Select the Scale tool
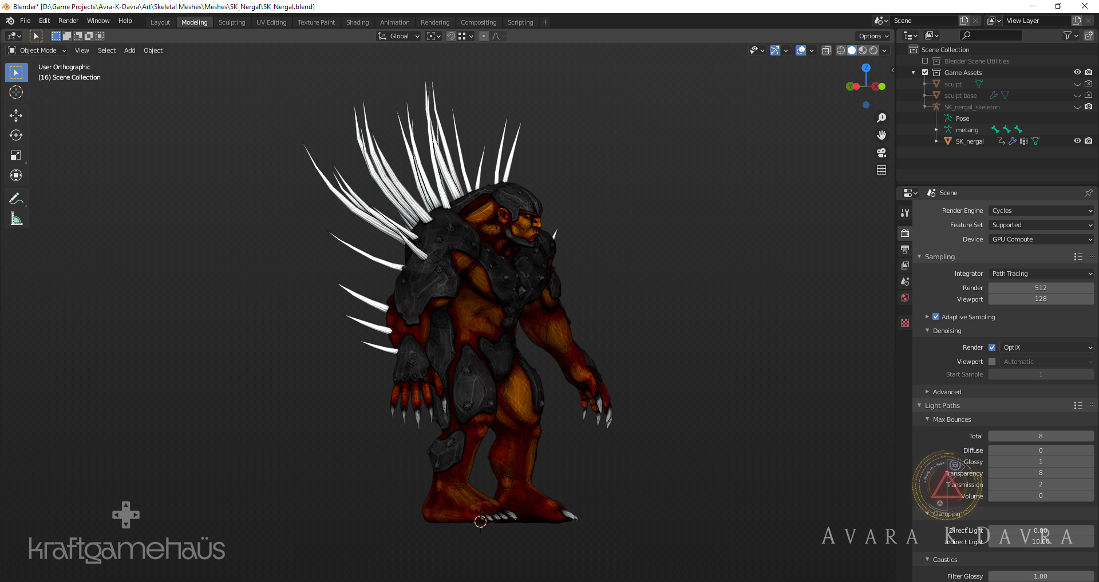Screen dimensions: 1099x582 tap(16, 155)
